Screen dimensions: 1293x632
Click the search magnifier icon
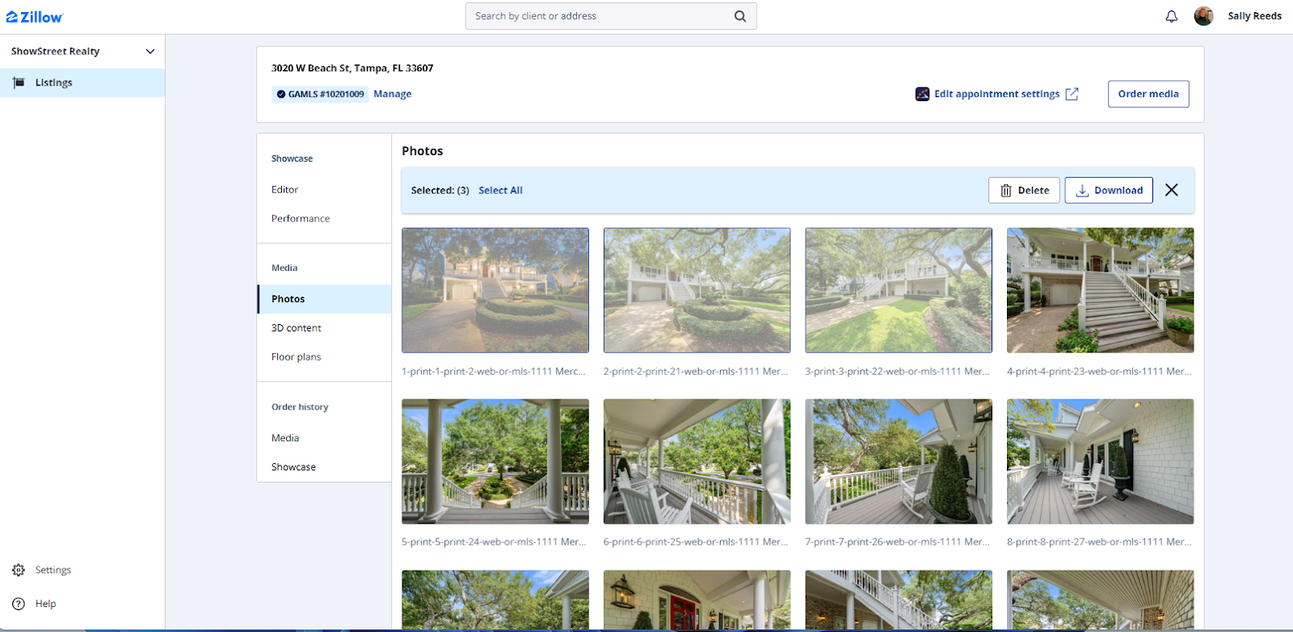739,16
